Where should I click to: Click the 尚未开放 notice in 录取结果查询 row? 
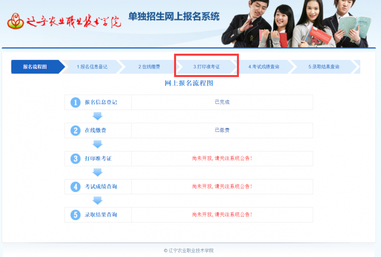point(222,215)
